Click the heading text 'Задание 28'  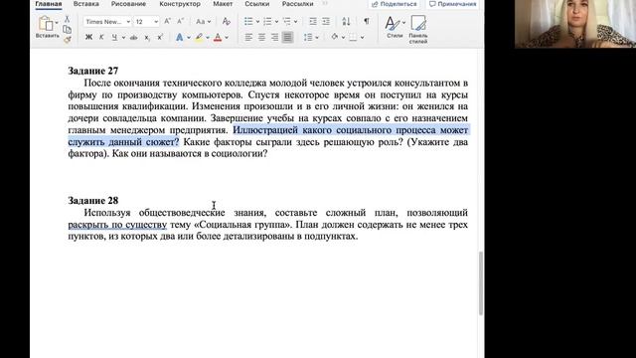pos(93,201)
